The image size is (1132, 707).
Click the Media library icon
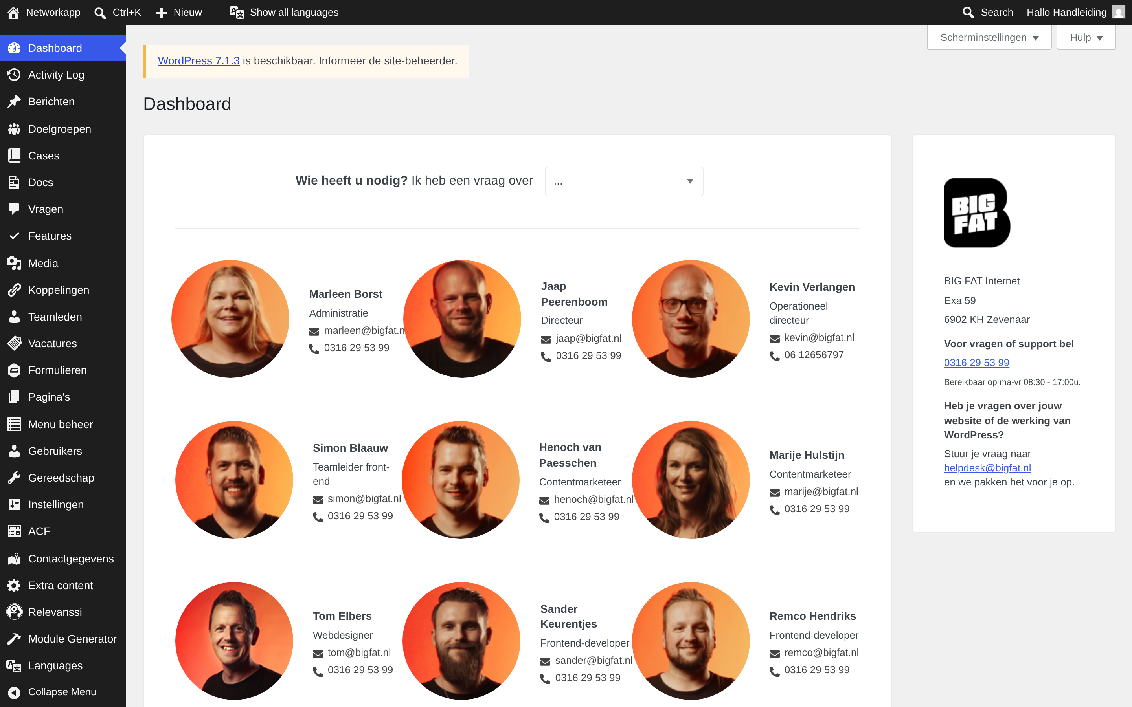14,263
